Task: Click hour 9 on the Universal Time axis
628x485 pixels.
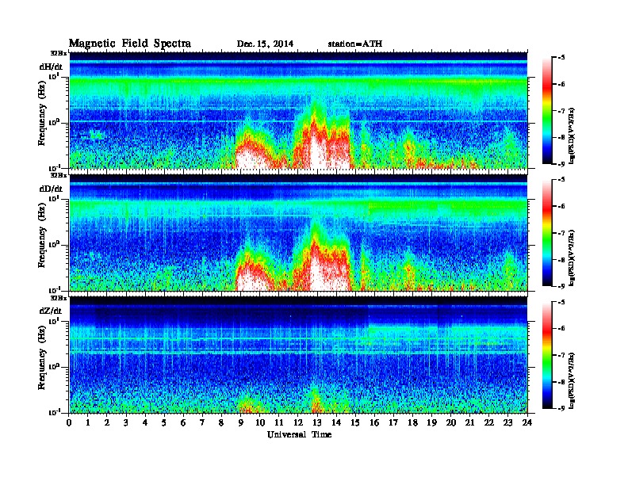Action: (241, 422)
